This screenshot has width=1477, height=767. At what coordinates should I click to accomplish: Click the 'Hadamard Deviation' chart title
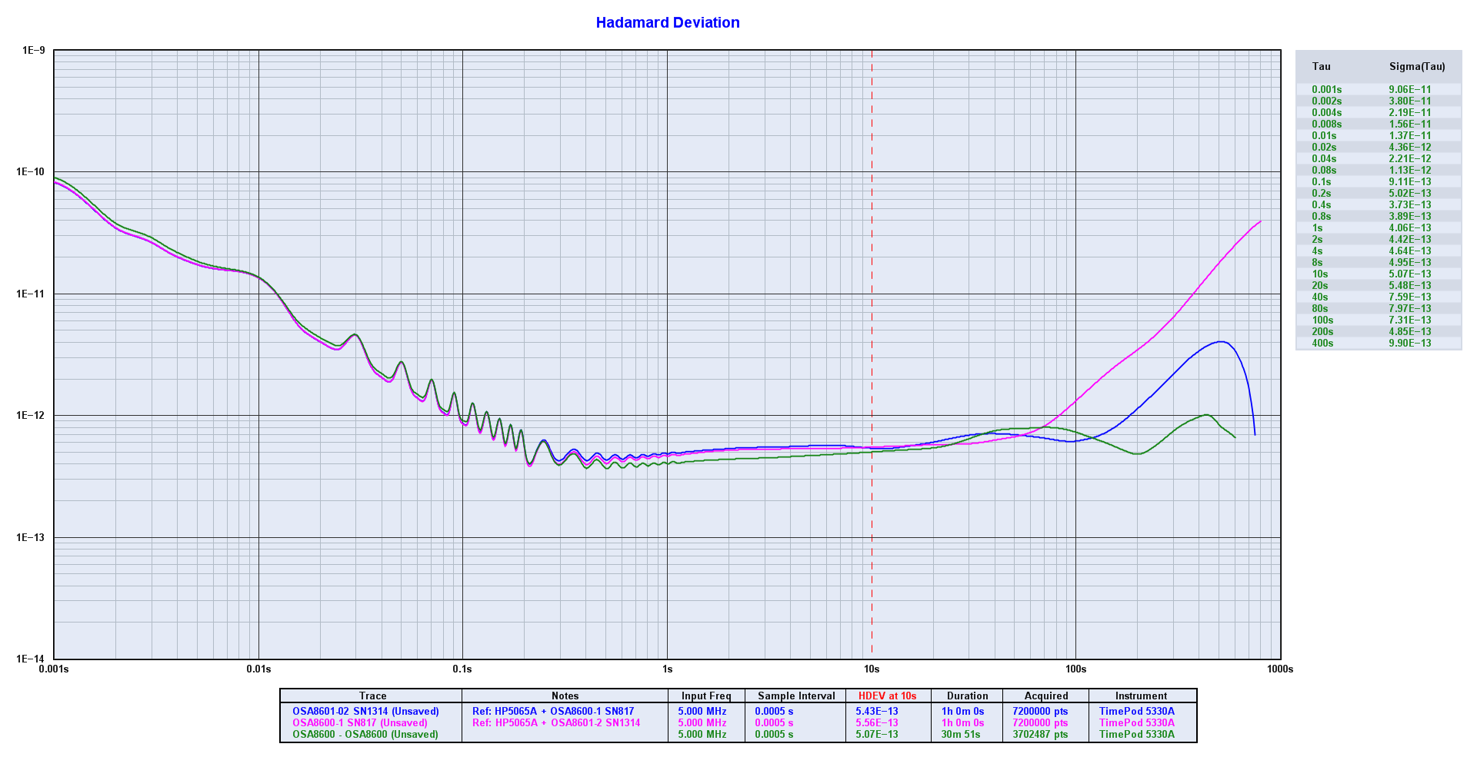668,23
